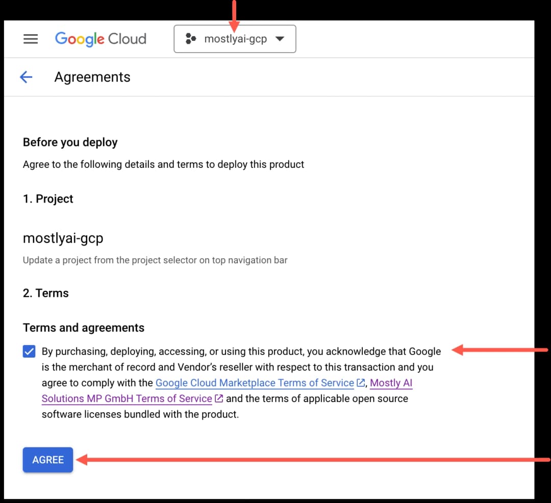The height and width of the screenshot is (503, 551).
Task: Click the Google Cloud logo
Action: click(100, 39)
